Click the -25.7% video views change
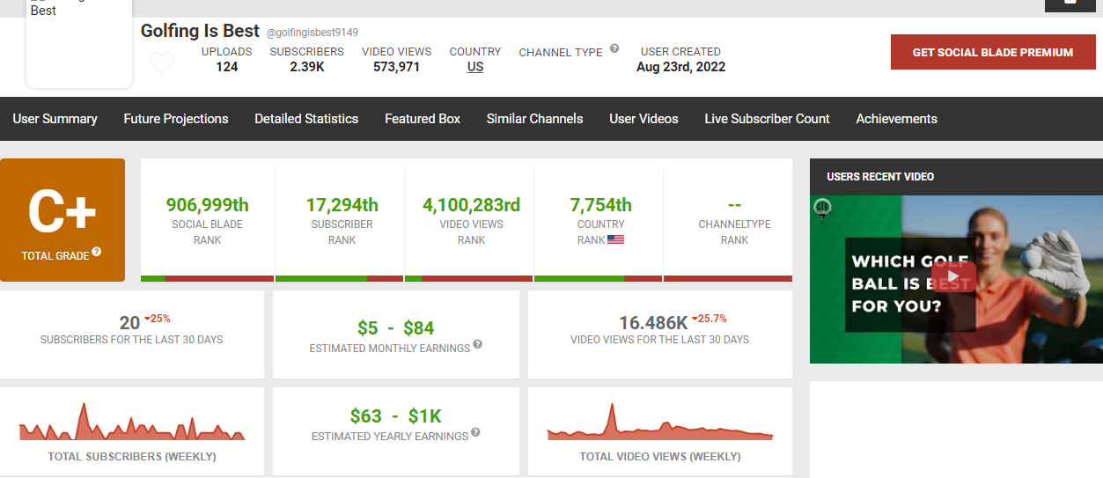 pos(710,318)
